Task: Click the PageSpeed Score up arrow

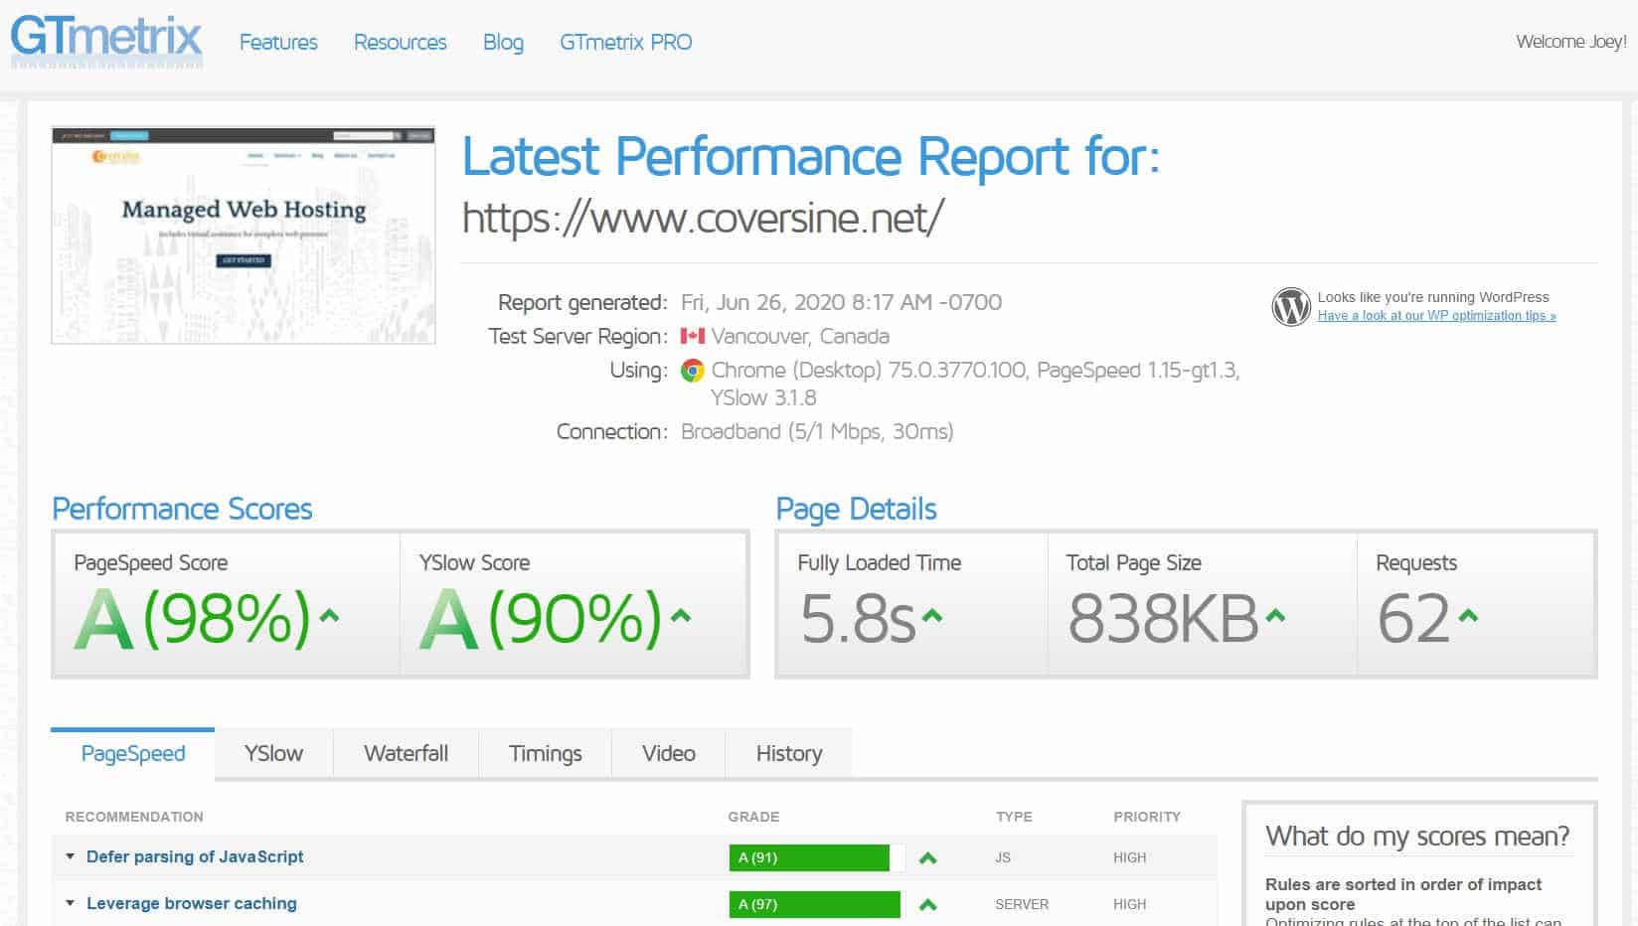Action: coord(329,615)
